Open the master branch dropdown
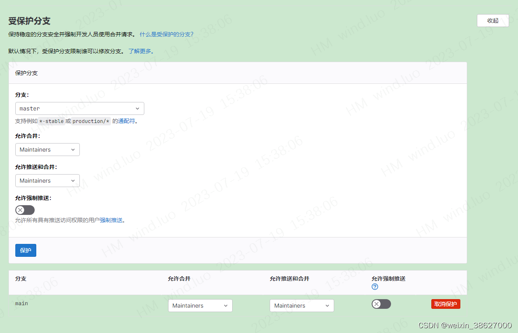Screen dimensions: 518x333 tap(79, 108)
